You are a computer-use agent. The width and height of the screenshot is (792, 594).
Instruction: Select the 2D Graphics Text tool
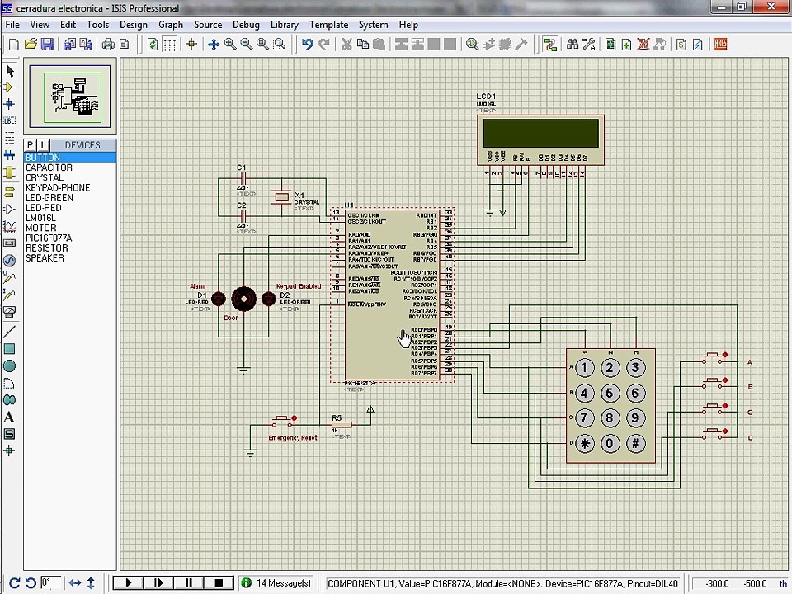pyautogui.click(x=10, y=417)
